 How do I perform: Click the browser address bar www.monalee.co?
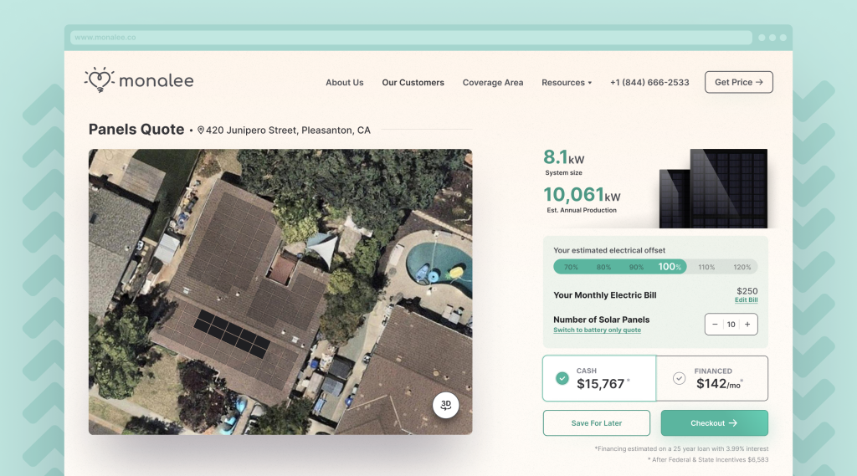(x=411, y=38)
